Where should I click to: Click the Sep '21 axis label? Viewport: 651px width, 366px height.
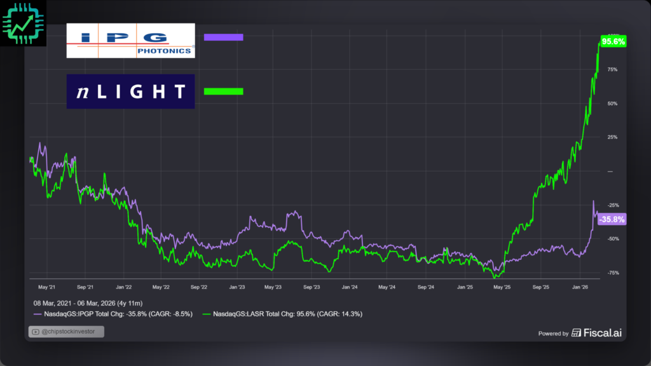[85, 287]
